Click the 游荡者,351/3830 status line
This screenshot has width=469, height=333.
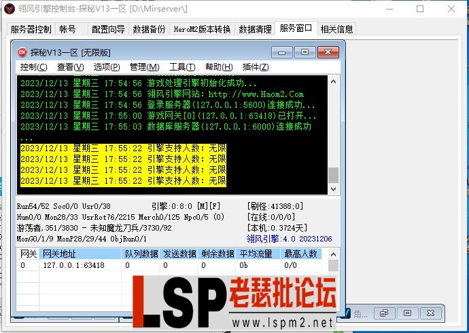point(94,228)
